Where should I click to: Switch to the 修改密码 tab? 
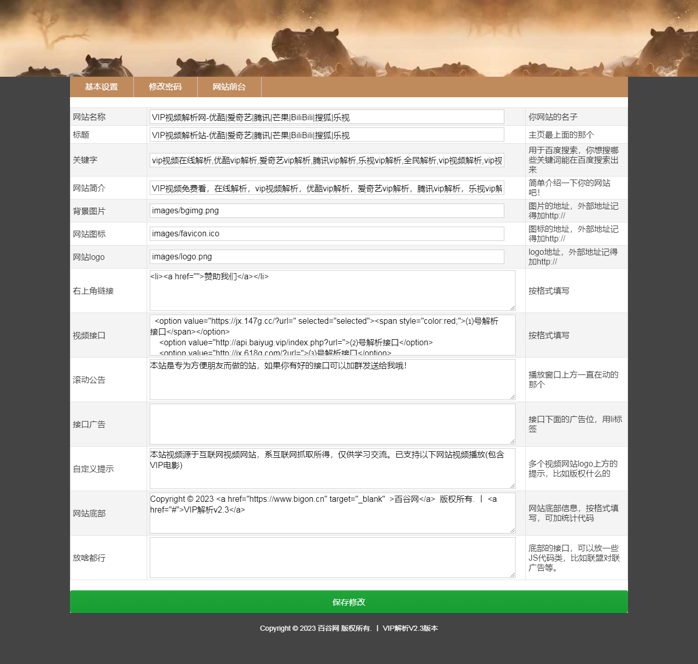pyautogui.click(x=166, y=87)
